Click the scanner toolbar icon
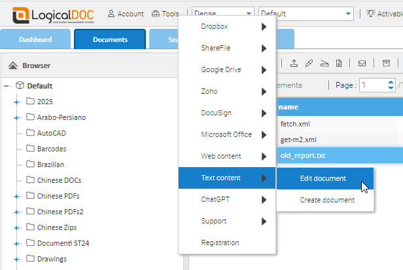Image resolution: width=403 pixels, height=270 pixels. point(324,64)
